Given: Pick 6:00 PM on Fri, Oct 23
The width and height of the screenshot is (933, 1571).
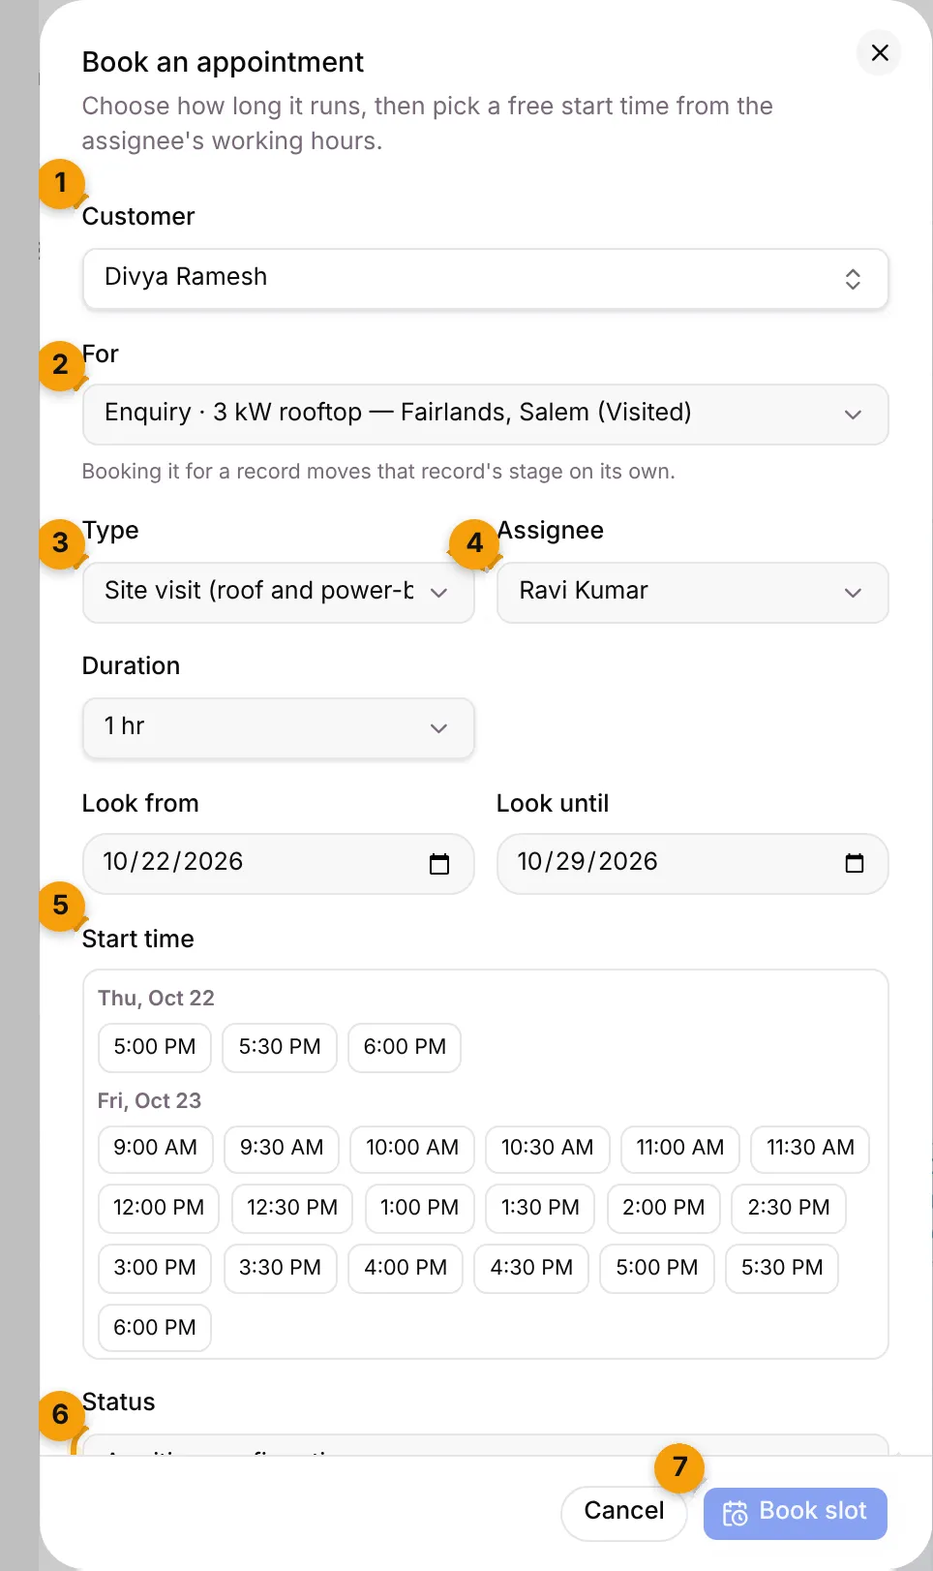Looking at the screenshot, I should click(x=155, y=1329).
